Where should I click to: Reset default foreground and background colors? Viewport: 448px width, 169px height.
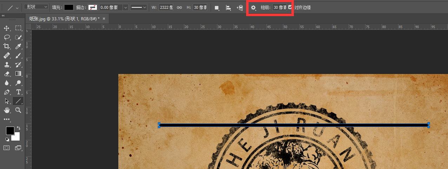click(x=7, y=139)
